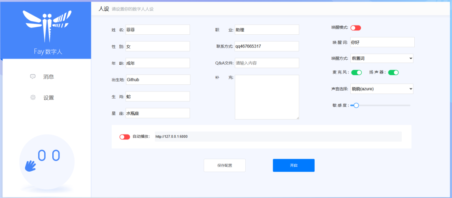The image size is (452, 198).
Task: Open the 唤醒方式 wake method dropdown
Action: click(x=381, y=58)
